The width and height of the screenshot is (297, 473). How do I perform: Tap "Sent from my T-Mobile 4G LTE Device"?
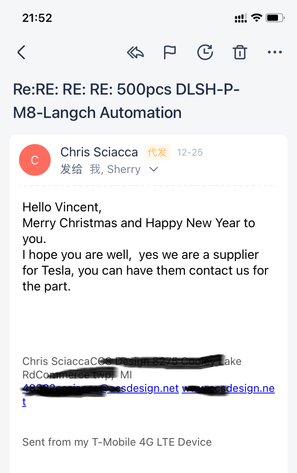[117, 442]
